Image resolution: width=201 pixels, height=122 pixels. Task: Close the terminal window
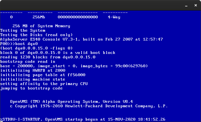(x=196, y=5)
